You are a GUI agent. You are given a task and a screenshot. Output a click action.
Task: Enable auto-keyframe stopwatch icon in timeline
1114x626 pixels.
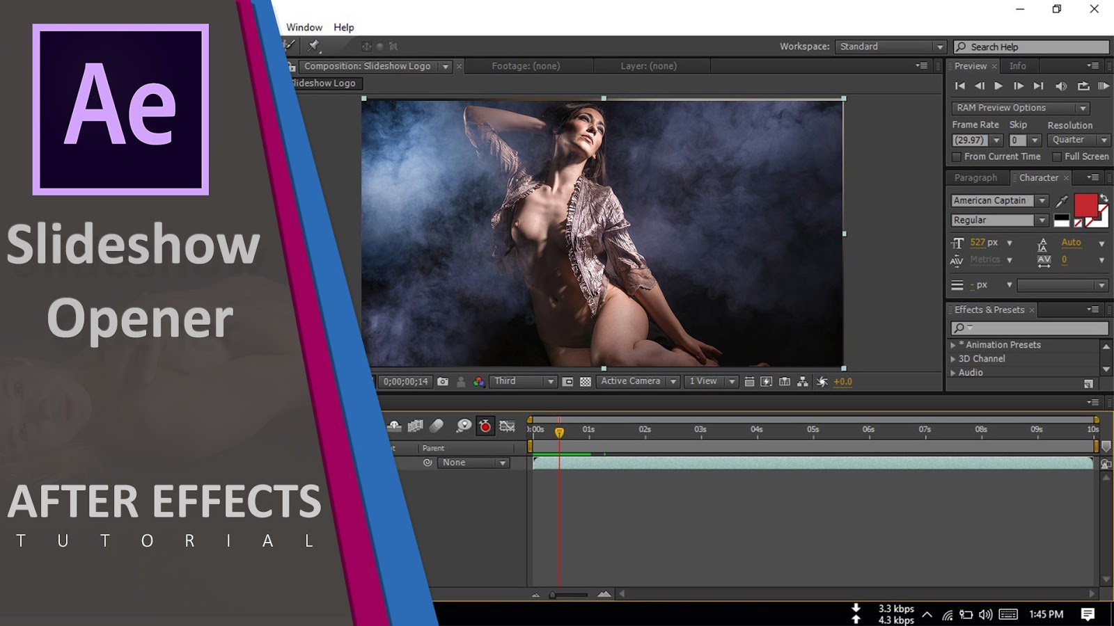point(485,426)
